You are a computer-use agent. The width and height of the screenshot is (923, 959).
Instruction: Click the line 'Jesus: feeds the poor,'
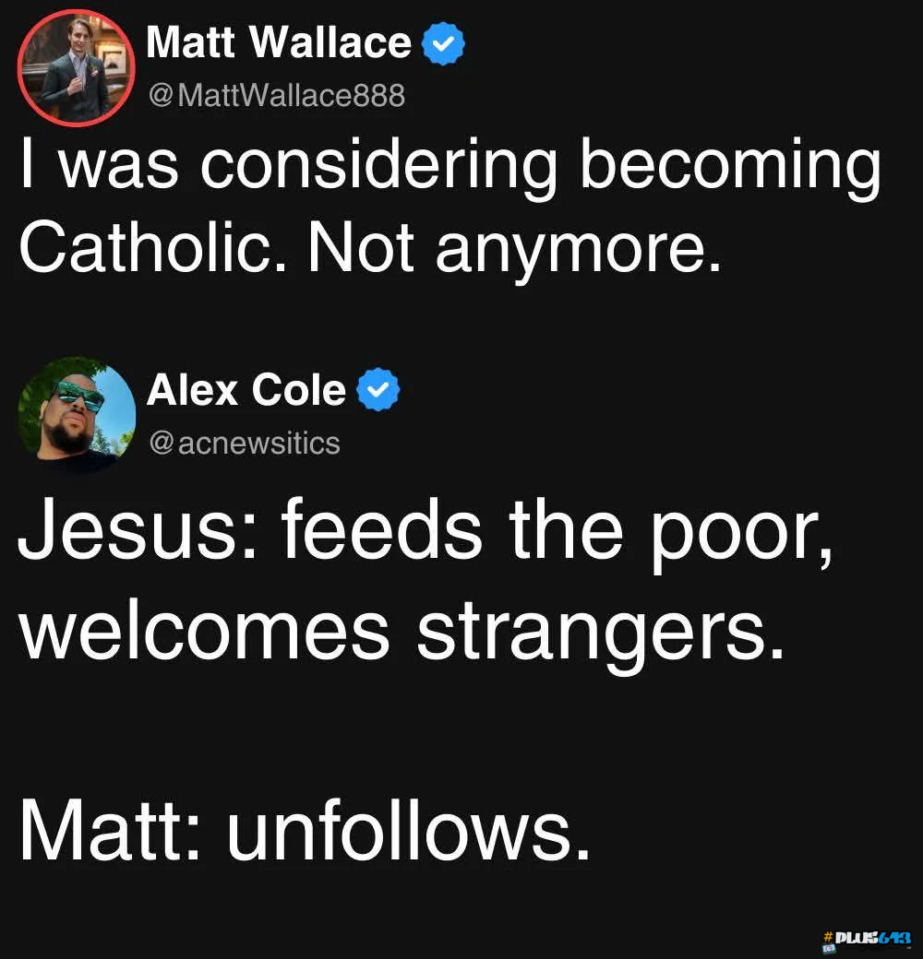pyautogui.click(x=426, y=533)
